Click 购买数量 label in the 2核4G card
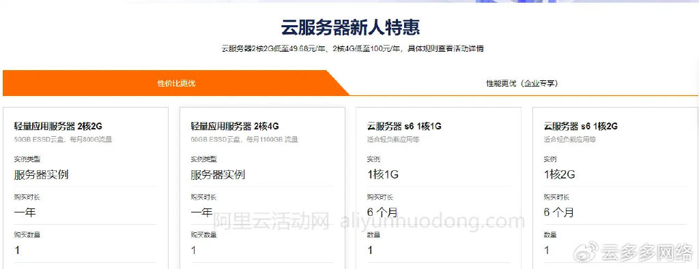 [x=203, y=235]
